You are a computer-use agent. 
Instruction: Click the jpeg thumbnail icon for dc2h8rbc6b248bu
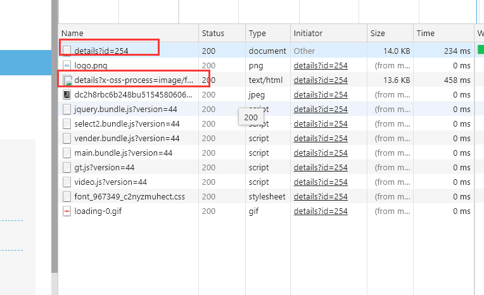click(67, 94)
